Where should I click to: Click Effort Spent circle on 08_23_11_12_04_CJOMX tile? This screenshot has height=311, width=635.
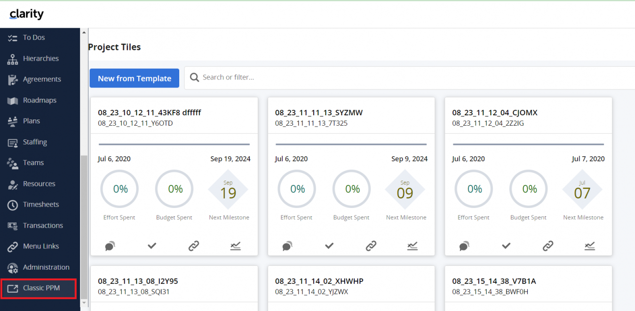[x=474, y=189]
